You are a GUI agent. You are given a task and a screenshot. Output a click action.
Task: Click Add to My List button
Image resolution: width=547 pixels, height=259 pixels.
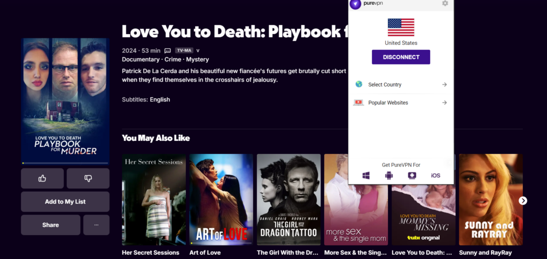(65, 201)
